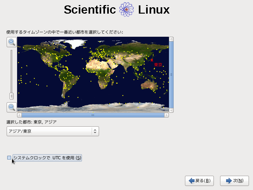The image size is (253, 190).
Task: Click the vertical scrollbar thumb beside map
Action: pyautogui.click(x=171, y=75)
